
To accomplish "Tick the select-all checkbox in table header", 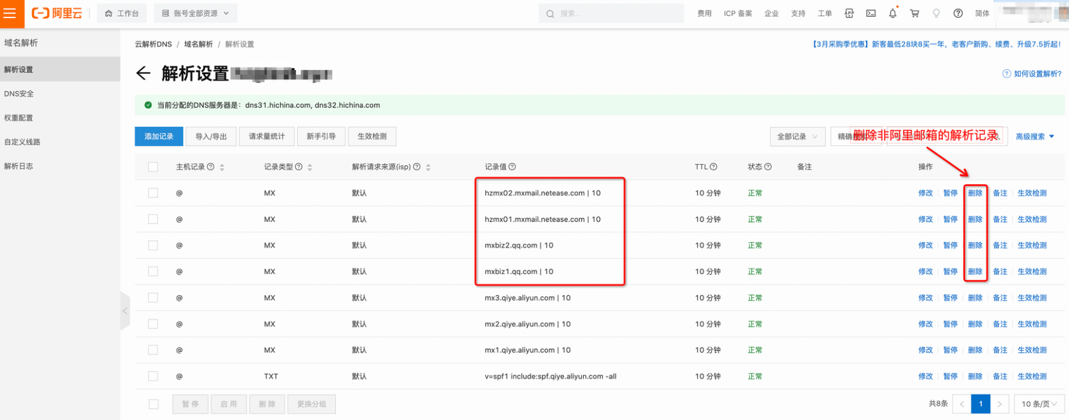I will click(153, 167).
